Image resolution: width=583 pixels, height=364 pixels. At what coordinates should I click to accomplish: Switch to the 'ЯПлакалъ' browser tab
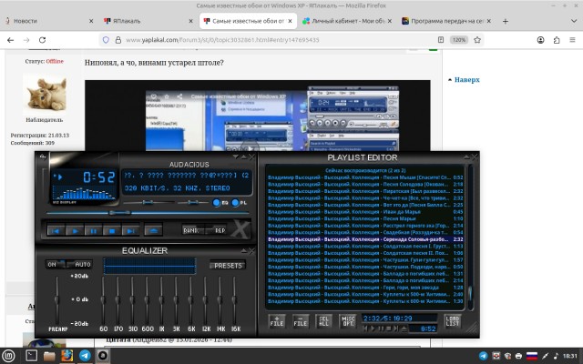pyautogui.click(x=148, y=21)
